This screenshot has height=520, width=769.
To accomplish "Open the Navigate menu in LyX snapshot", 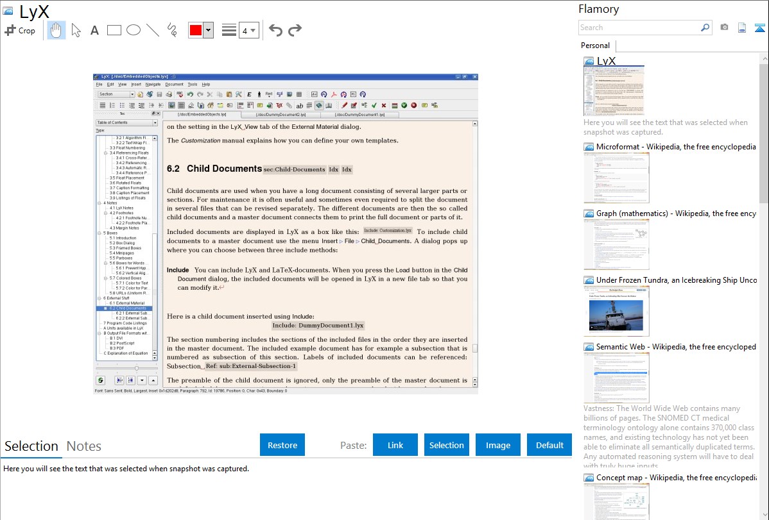I will click(x=153, y=84).
